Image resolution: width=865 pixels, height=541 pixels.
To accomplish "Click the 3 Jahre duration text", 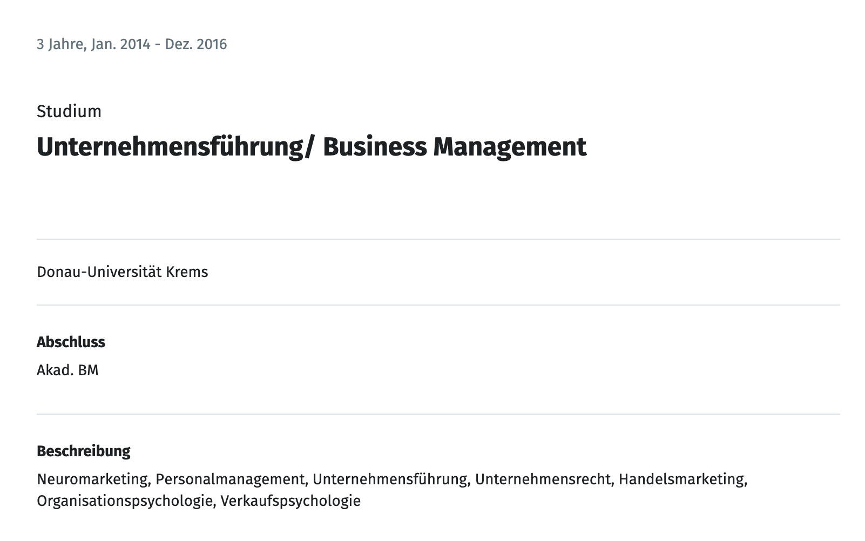I will click(60, 44).
